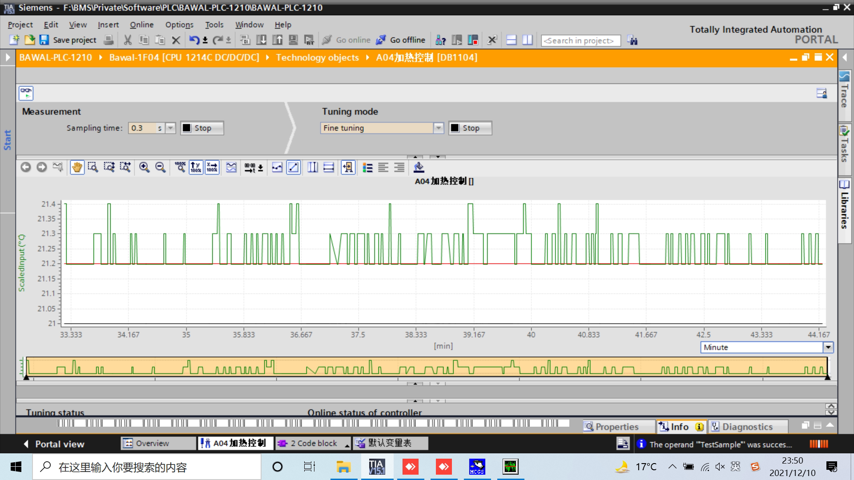Stop the measurement recording

pyautogui.click(x=202, y=128)
